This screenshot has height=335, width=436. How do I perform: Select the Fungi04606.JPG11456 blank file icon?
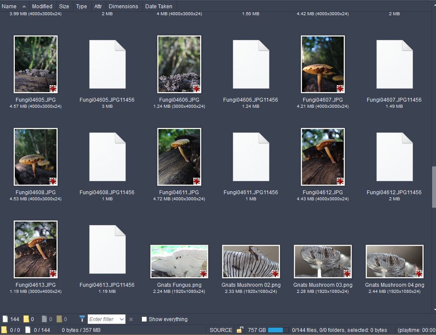[x=251, y=64]
